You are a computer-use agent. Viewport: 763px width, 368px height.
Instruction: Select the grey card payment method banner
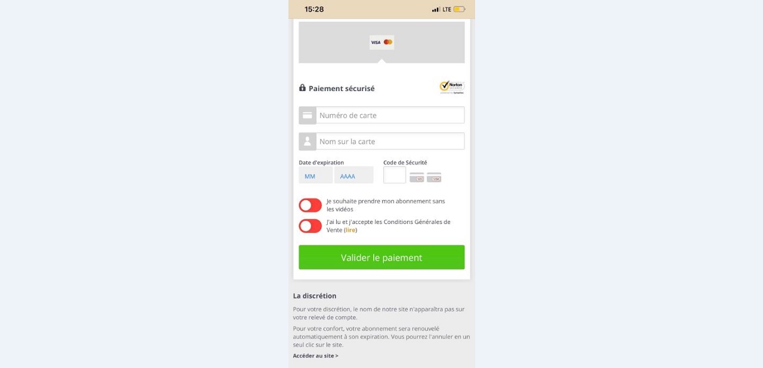[x=381, y=42]
